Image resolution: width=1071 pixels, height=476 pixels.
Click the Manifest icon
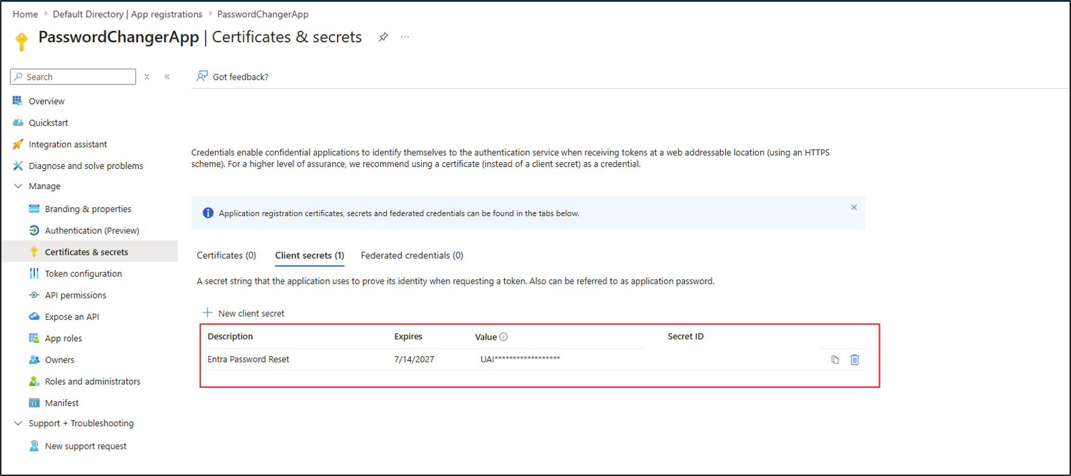pos(34,403)
